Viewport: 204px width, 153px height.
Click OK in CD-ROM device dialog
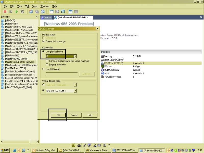point(58,115)
